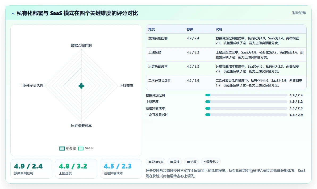This screenshot has height=189, width=317.
Task: Open the 4.9 / 2.4 数据合规控制 card
Action: (x=31, y=169)
